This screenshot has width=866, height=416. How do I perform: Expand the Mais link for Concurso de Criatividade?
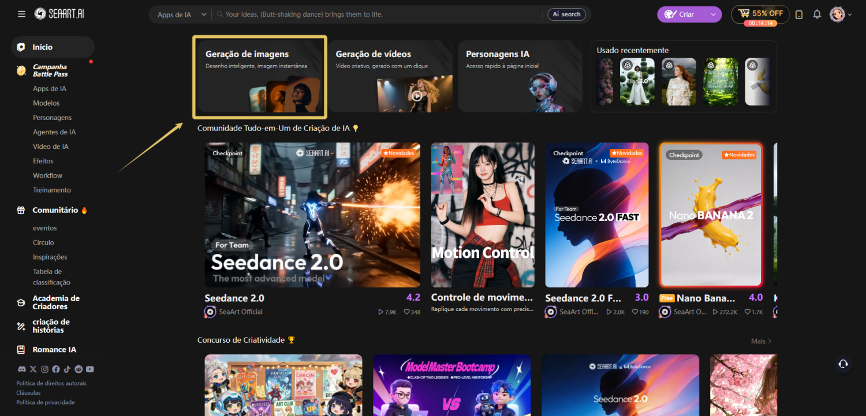(761, 341)
